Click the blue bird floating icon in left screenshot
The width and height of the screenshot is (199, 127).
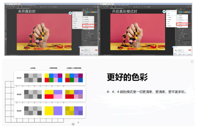70,13
